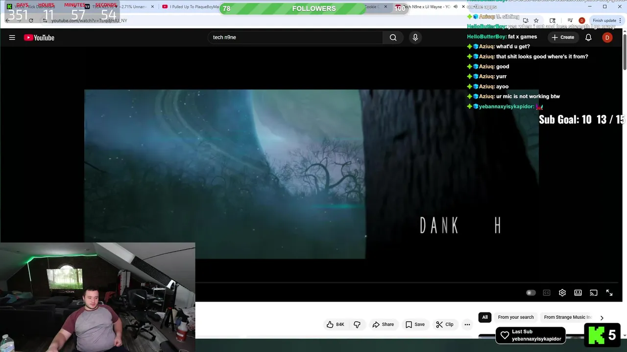Open Chrome media control icon
The height and width of the screenshot is (352, 627).
point(570,21)
